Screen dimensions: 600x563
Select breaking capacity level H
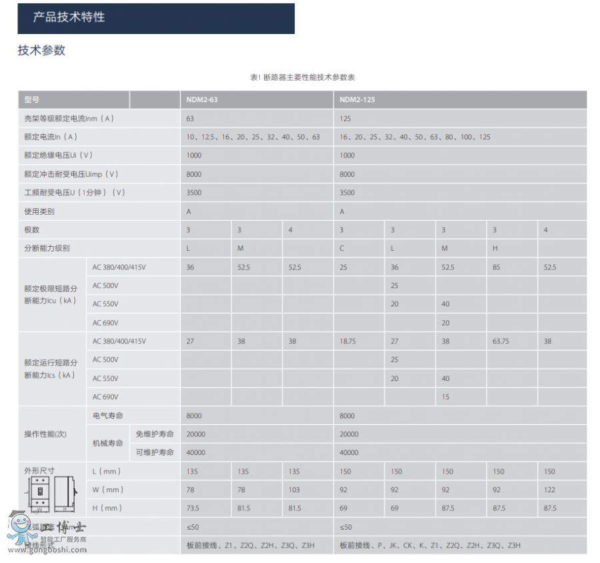click(x=495, y=248)
